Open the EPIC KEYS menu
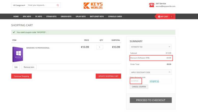The height and width of the screenshot is (112, 198). [27, 17]
